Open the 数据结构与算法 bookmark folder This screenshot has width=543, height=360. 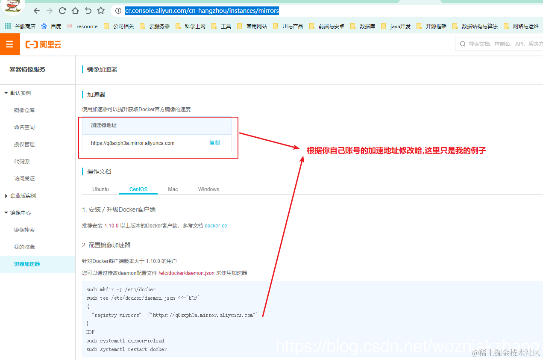click(x=475, y=26)
